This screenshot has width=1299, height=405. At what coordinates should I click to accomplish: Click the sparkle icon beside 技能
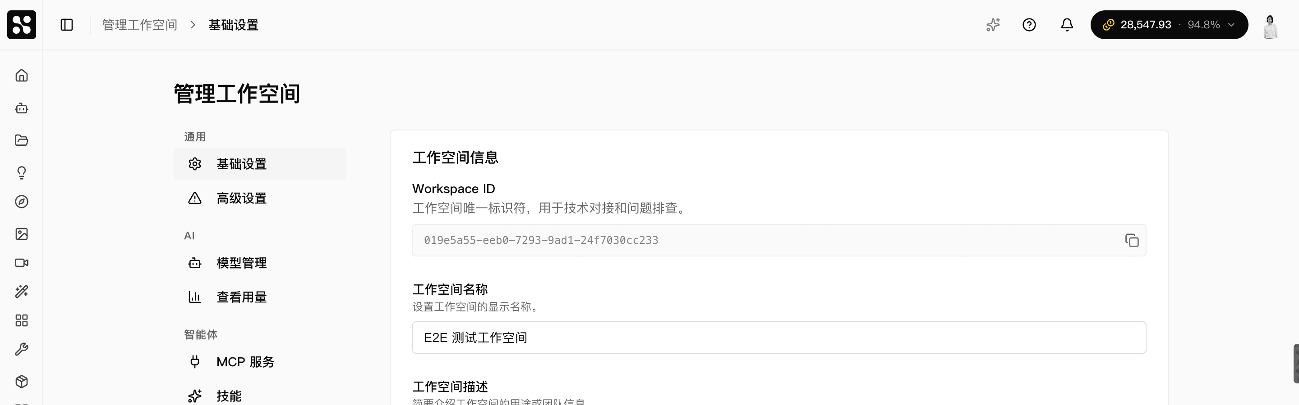(x=195, y=396)
